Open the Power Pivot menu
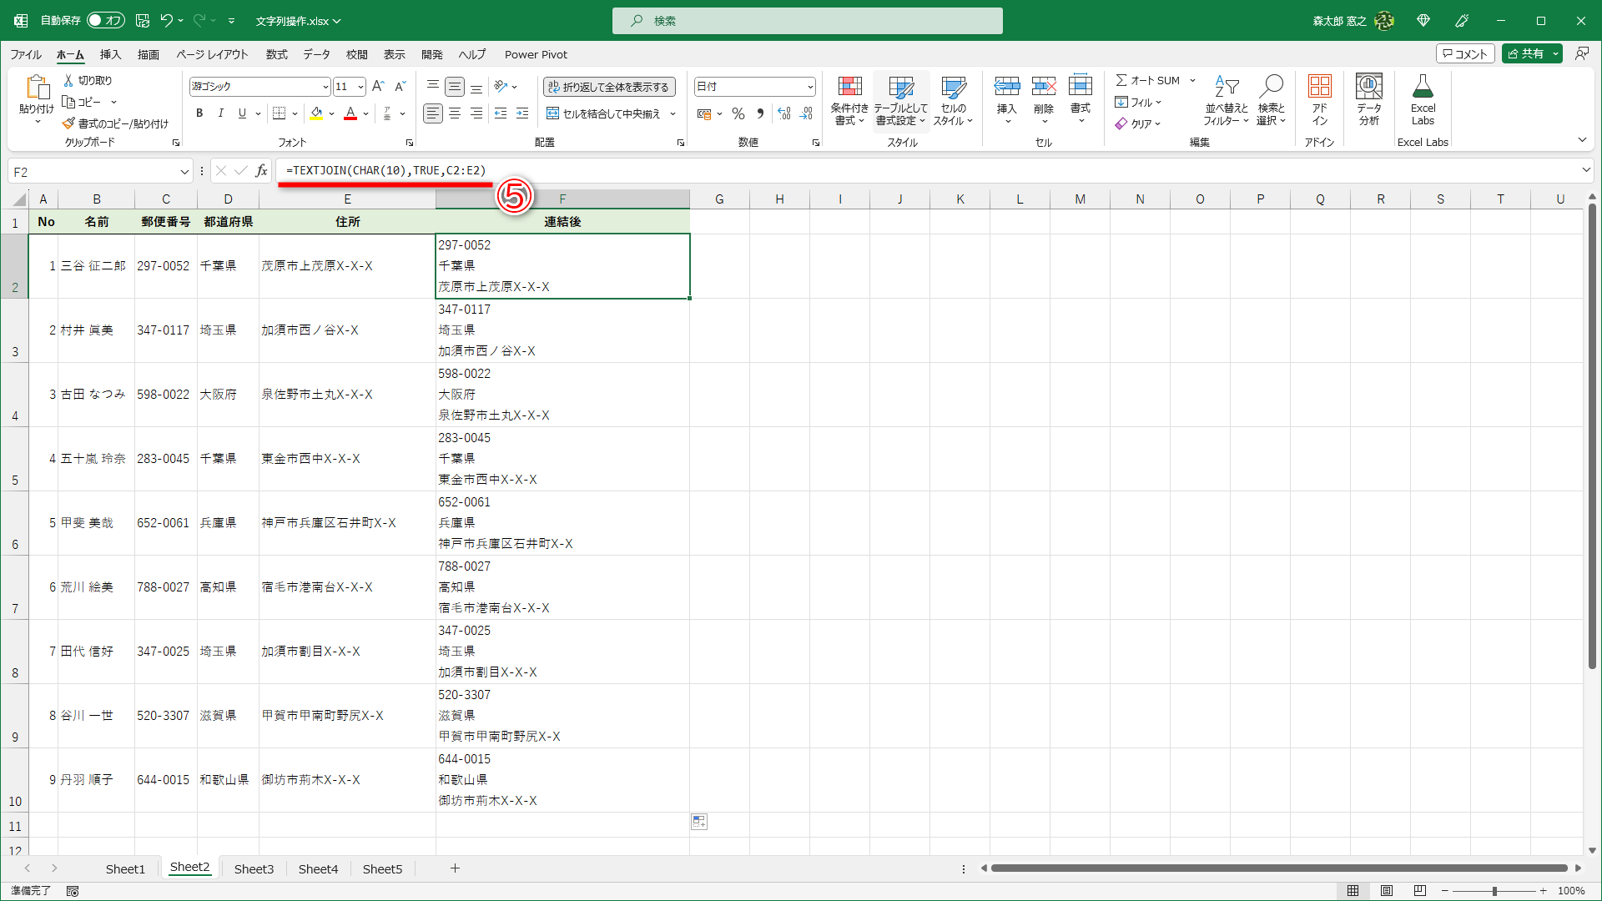The height and width of the screenshot is (901, 1602). [536, 54]
